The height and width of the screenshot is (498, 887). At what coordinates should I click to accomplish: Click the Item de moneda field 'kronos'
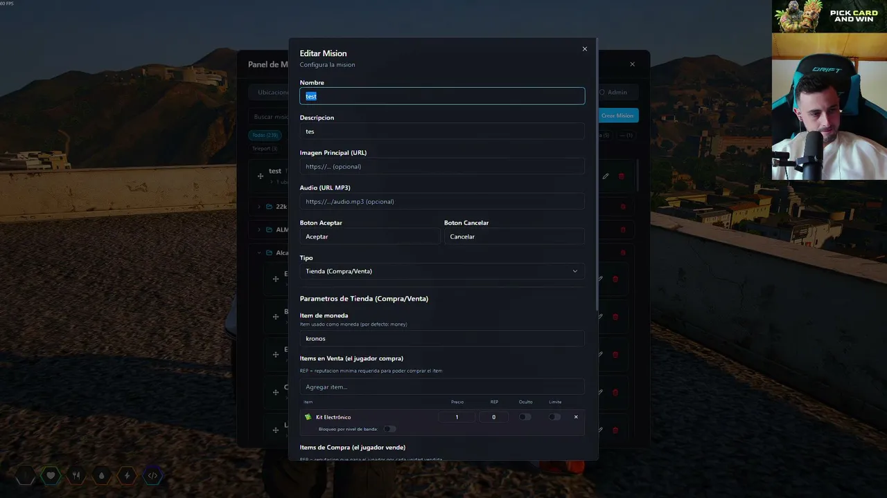(x=442, y=338)
